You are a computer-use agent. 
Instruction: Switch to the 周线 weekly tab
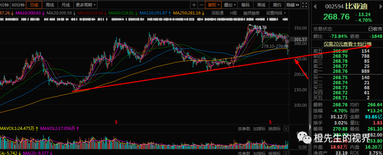(x=50, y=5)
